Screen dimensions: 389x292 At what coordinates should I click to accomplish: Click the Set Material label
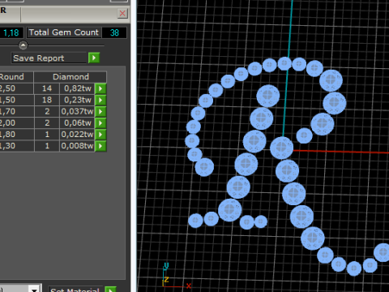(x=75, y=290)
